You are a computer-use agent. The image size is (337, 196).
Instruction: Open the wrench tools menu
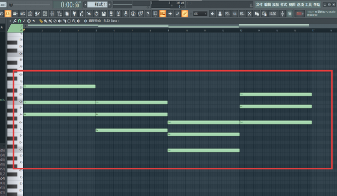click(x=14, y=21)
